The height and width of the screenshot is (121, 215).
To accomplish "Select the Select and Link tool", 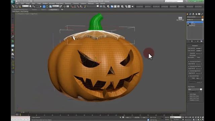I will 13,6.
